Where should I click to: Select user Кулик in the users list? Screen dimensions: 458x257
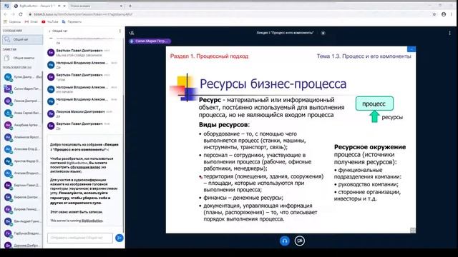22,77
